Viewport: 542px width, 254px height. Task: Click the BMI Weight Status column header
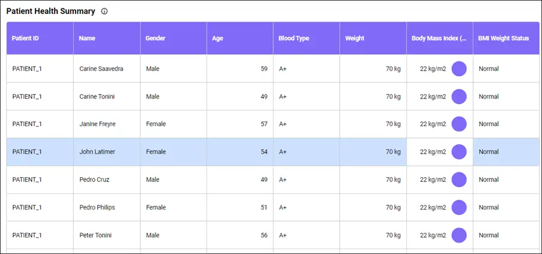pyautogui.click(x=506, y=38)
